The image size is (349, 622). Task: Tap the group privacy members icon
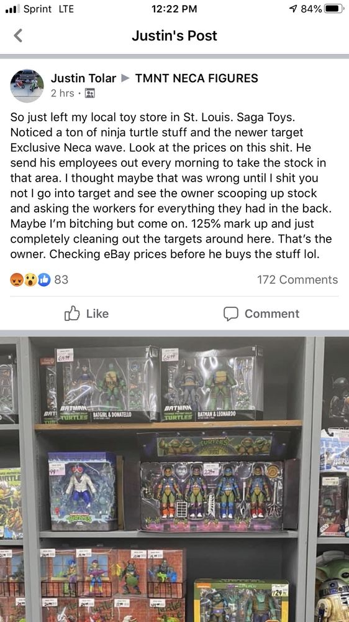tap(90, 93)
